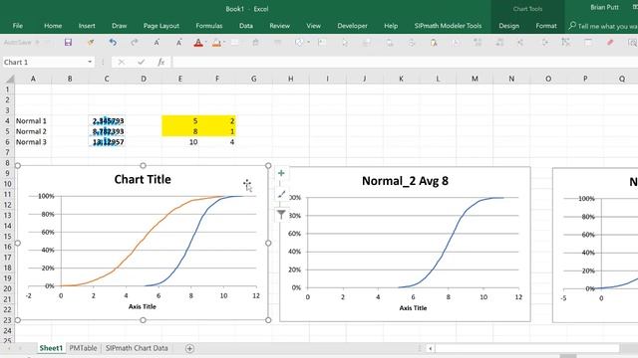Select the 'Normal 2' cell
Viewport: 638px width, 358px height.
(33, 131)
